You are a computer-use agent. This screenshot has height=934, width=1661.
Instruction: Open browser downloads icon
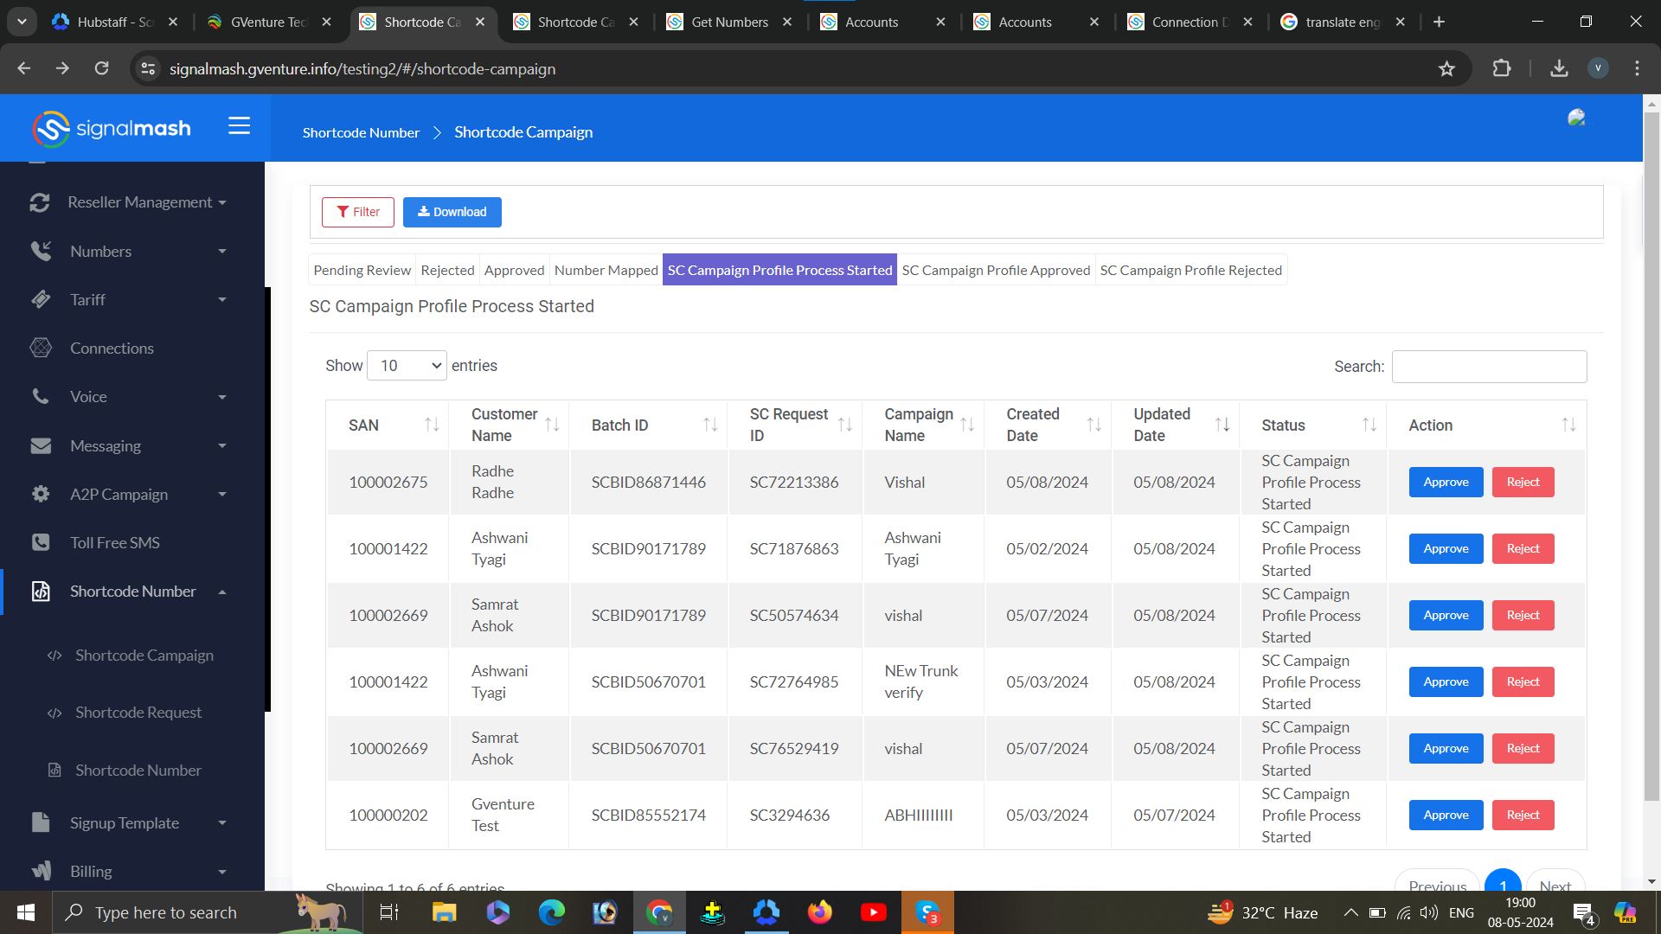click(x=1559, y=68)
